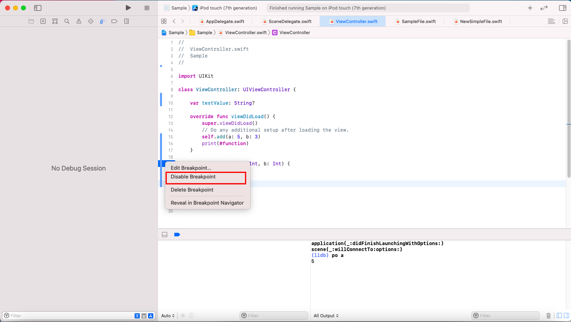Viewport: 571px width, 322px height.
Task: Select Sample scheme in toolbar
Action: tap(175, 8)
